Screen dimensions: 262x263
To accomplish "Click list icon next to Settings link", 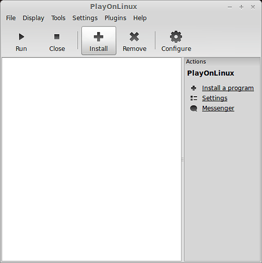I will (194, 98).
